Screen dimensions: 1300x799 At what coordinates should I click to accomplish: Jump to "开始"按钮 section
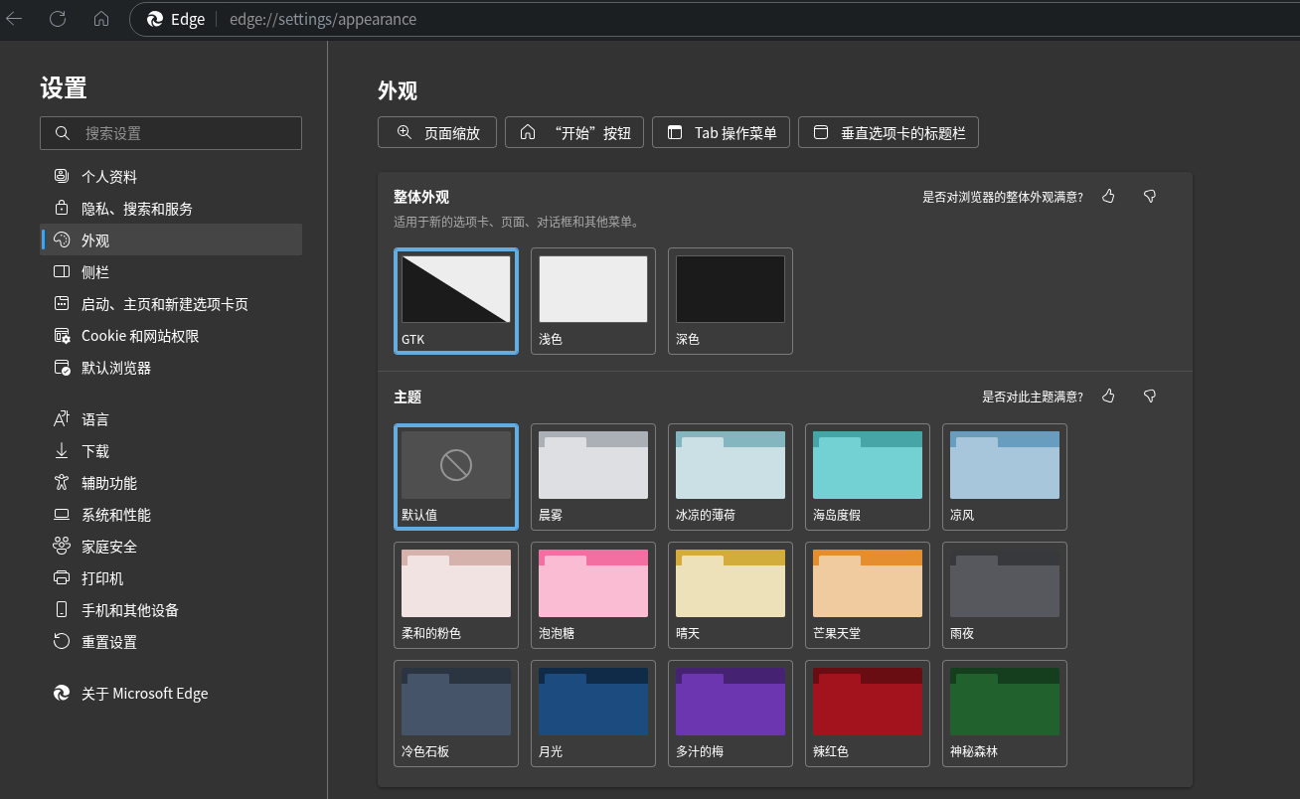[574, 132]
